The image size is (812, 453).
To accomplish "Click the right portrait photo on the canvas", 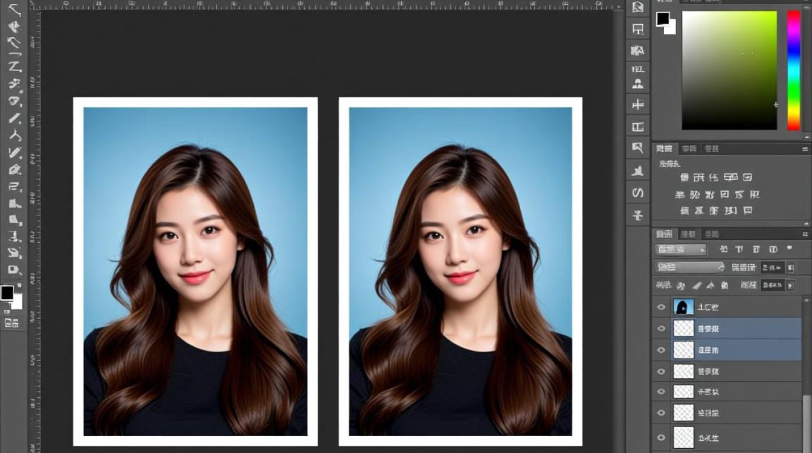I will tap(460, 272).
